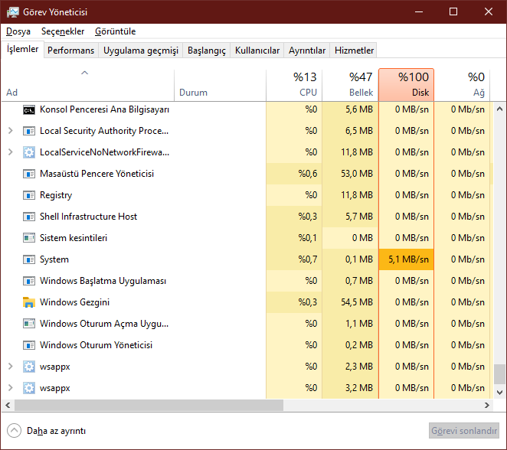Click the LocalServiceNoNetworkFirewall gear icon
This screenshot has width=507, height=450.
[29, 152]
